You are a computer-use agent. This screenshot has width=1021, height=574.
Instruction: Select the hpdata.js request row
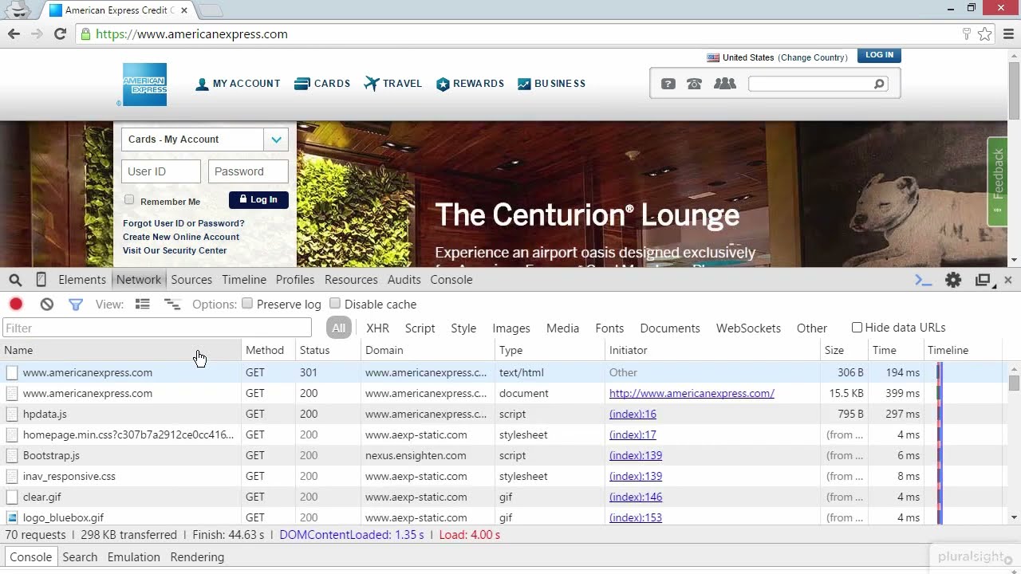tap(503, 414)
